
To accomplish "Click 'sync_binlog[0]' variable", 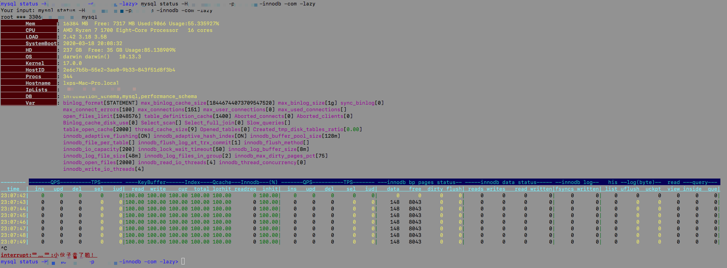I will click(362, 103).
